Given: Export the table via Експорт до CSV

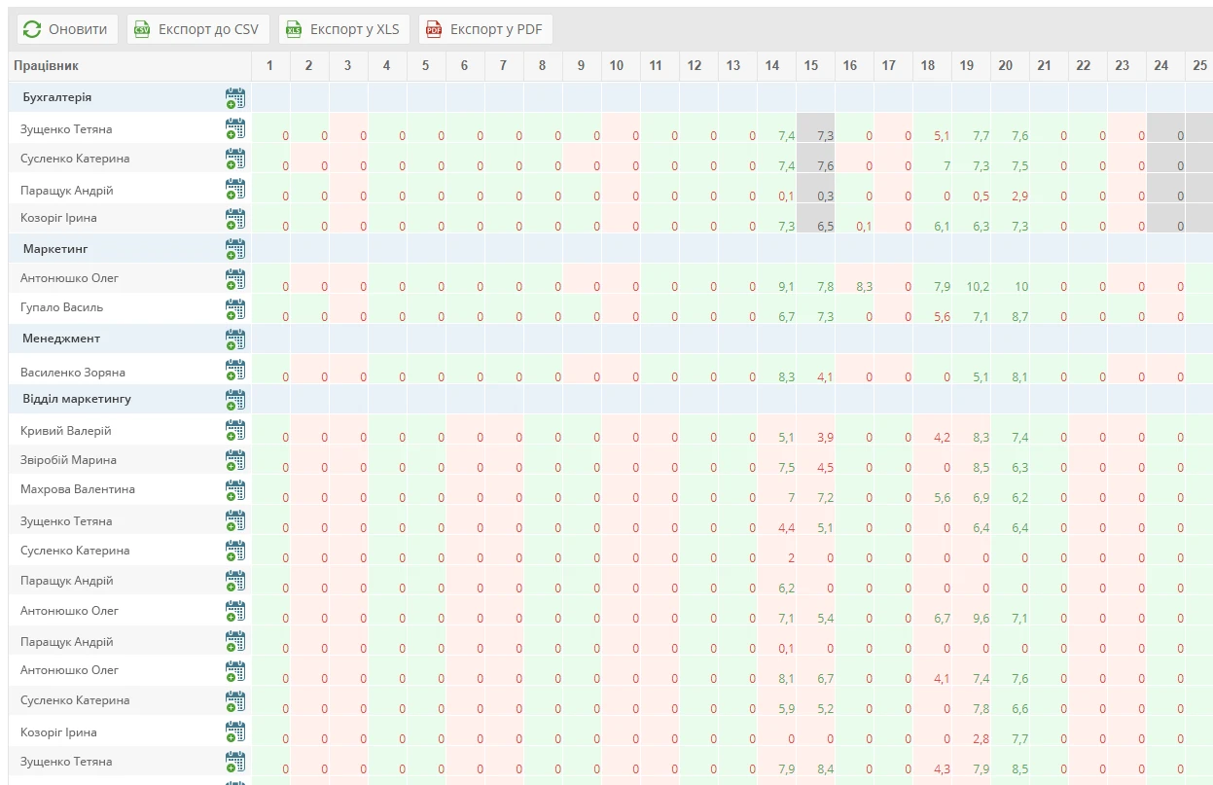Looking at the screenshot, I should [x=197, y=29].
